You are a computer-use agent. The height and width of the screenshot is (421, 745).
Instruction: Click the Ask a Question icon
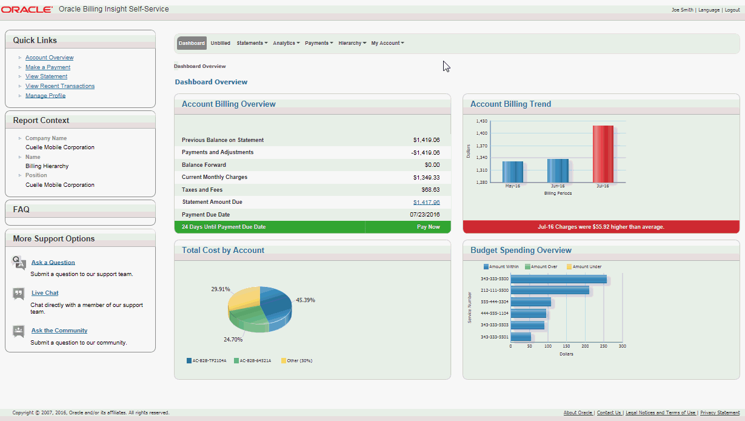(x=19, y=262)
